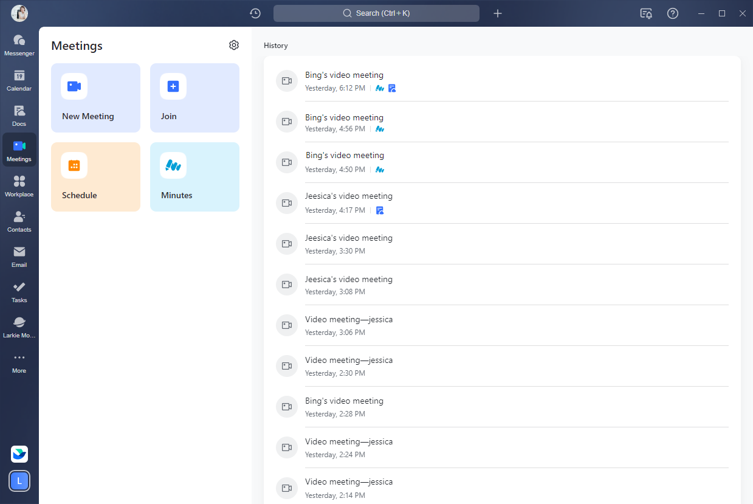Click the Join meeting card
753x504 pixels.
click(194, 98)
